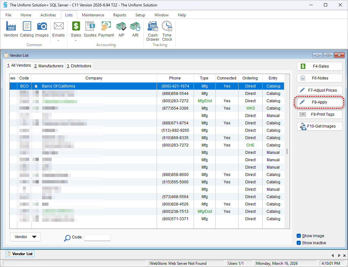Screen dimensions: 348x267
Task: Switch to the Manufacturers tab
Action: pyautogui.click(x=49, y=66)
